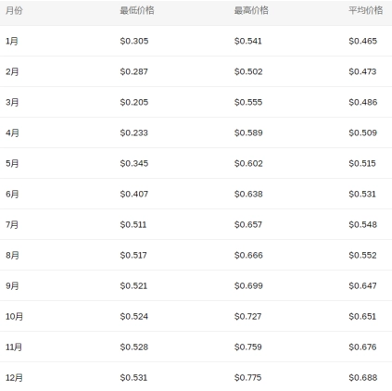Click the 4月 average price $0.509
The height and width of the screenshot is (391, 392).
coord(363,132)
